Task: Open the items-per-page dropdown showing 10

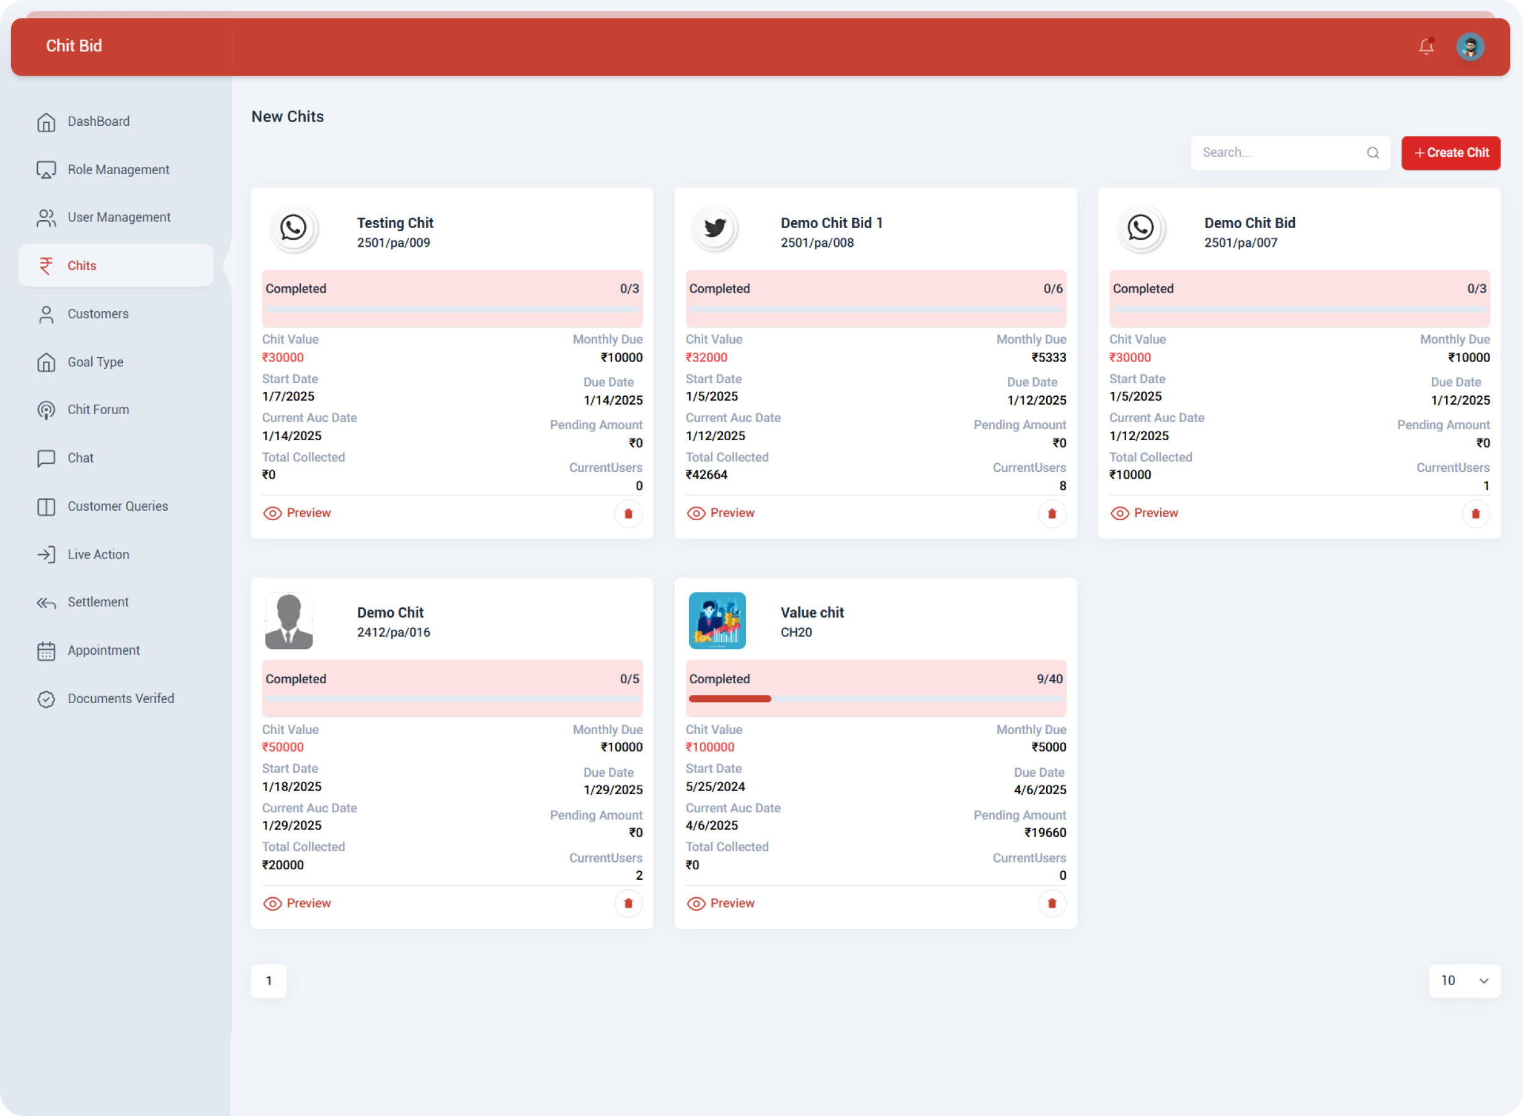Action: tap(1464, 980)
